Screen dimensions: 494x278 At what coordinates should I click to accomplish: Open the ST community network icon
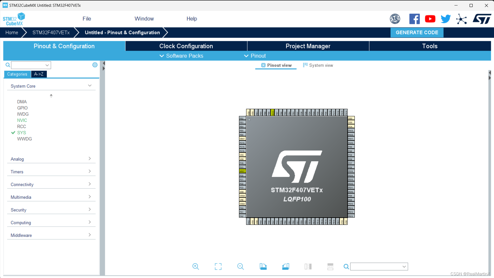[461, 19]
